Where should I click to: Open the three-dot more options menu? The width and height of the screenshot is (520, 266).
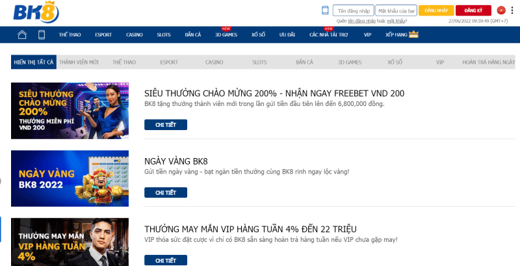[512, 10]
